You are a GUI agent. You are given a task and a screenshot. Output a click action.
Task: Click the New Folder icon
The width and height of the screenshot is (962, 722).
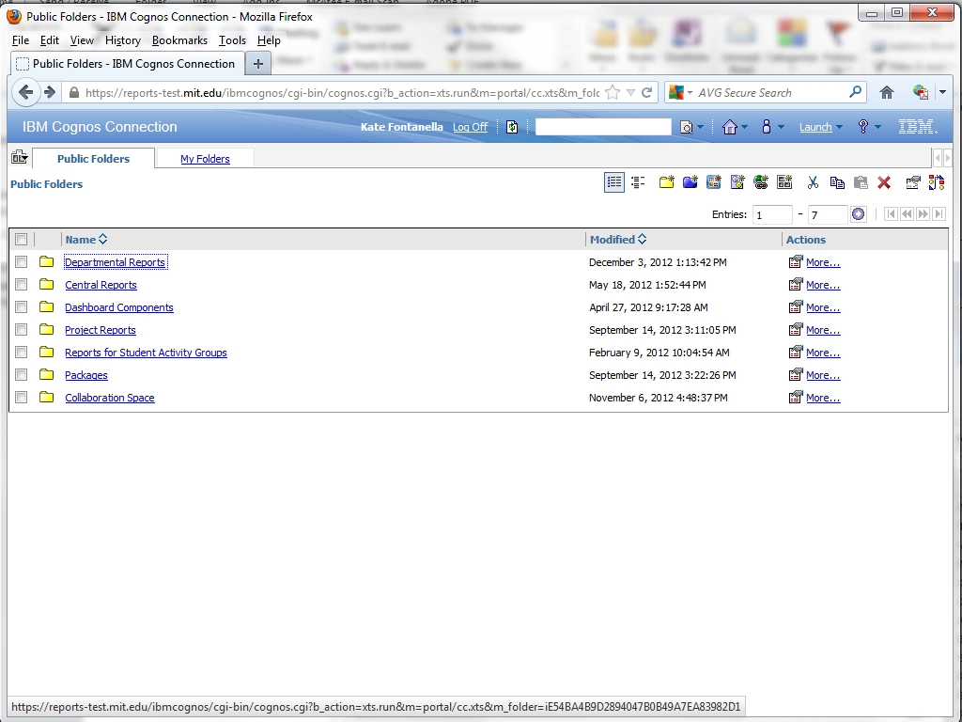[666, 182]
